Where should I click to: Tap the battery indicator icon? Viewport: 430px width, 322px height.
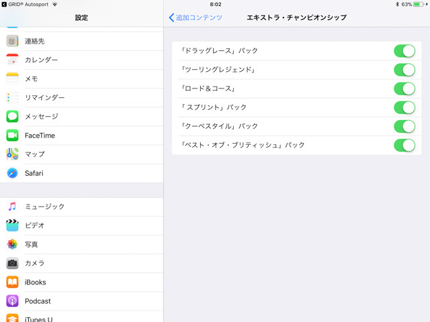click(419, 5)
